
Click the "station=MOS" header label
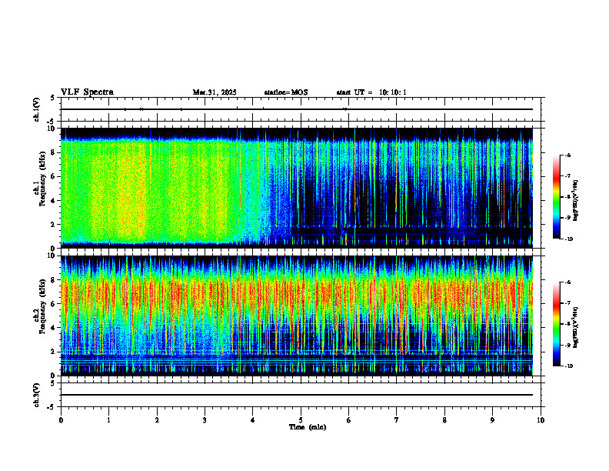pos(286,92)
